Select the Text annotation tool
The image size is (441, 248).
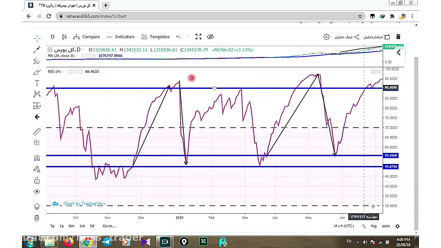37,83
